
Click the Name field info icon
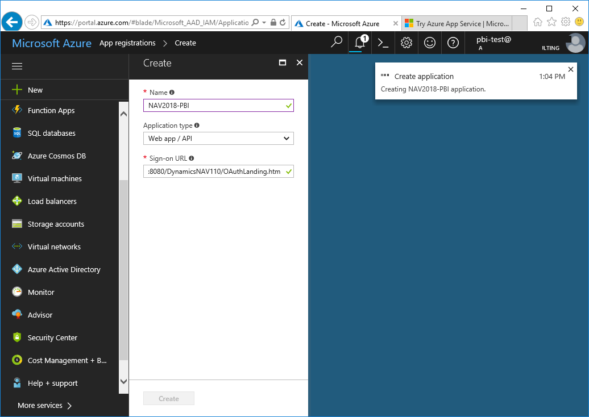[172, 93]
